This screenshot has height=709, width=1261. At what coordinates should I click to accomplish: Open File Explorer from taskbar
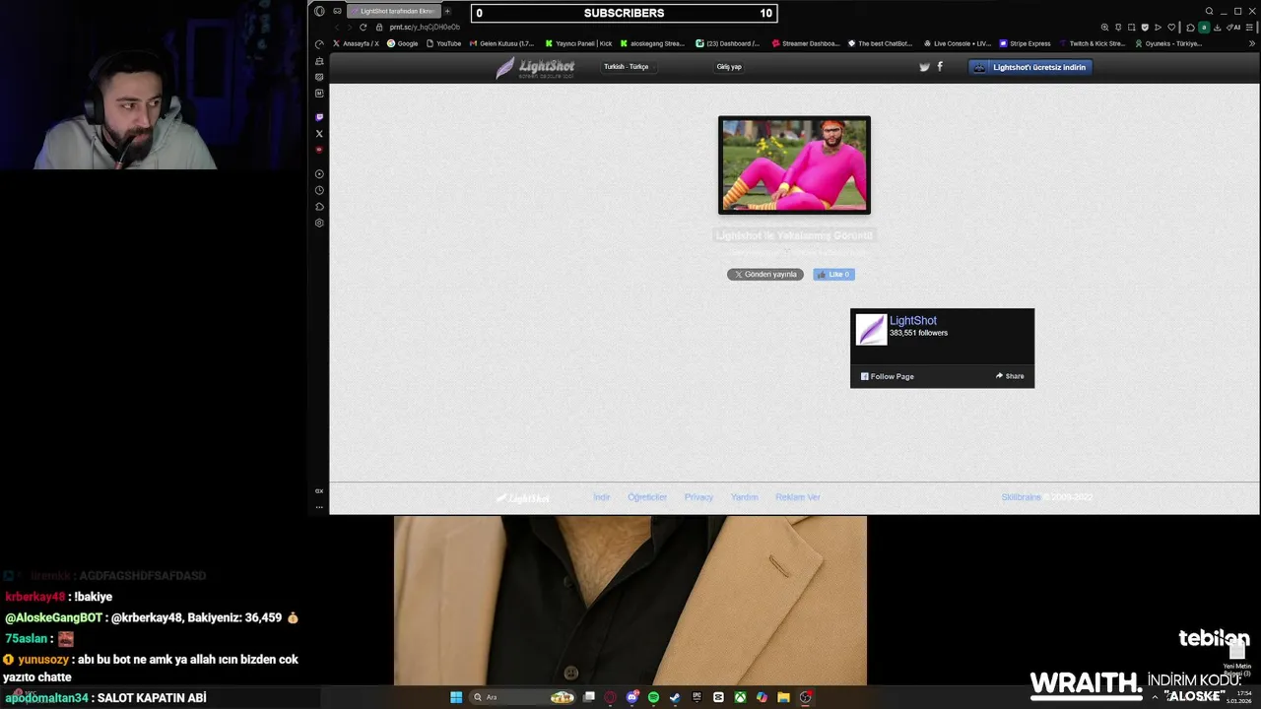[783, 697]
